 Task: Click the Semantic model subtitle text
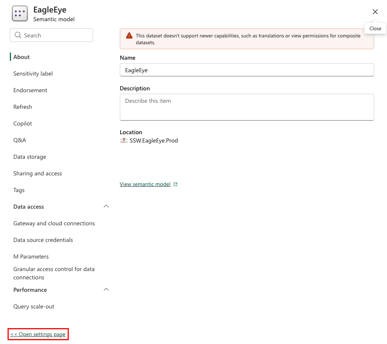[54, 19]
